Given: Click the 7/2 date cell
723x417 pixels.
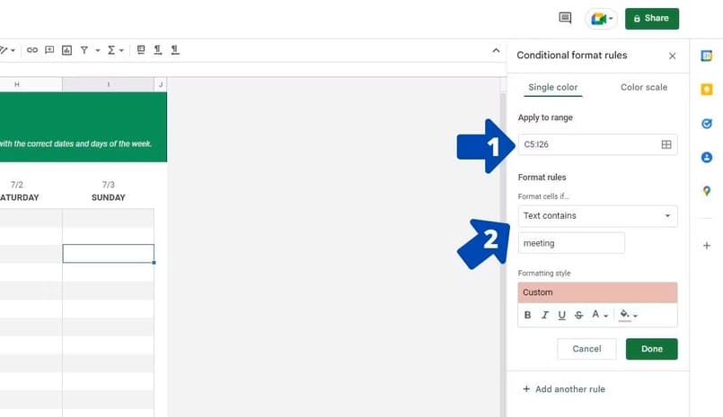Looking at the screenshot, I should 17,185.
